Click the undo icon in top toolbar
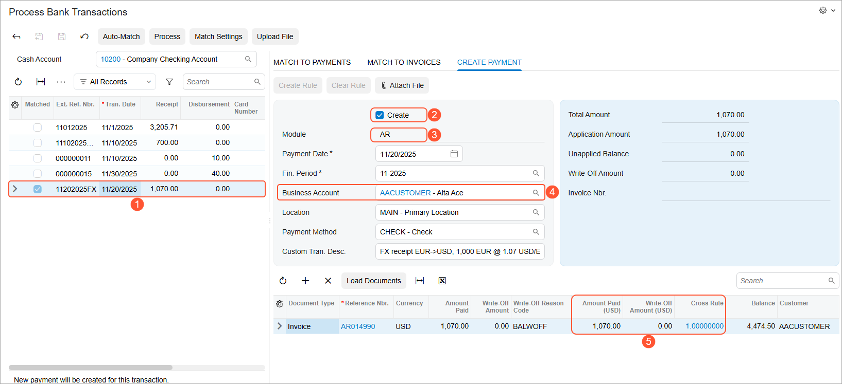Screen dimensions: 842x384 coord(84,36)
